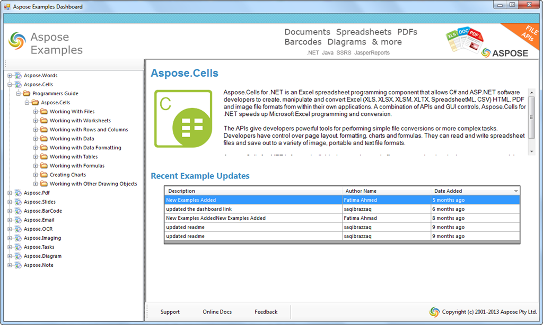Click the Aspose.BarCode node icon
This screenshot has width=543, height=325.
click(x=18, y=211)
